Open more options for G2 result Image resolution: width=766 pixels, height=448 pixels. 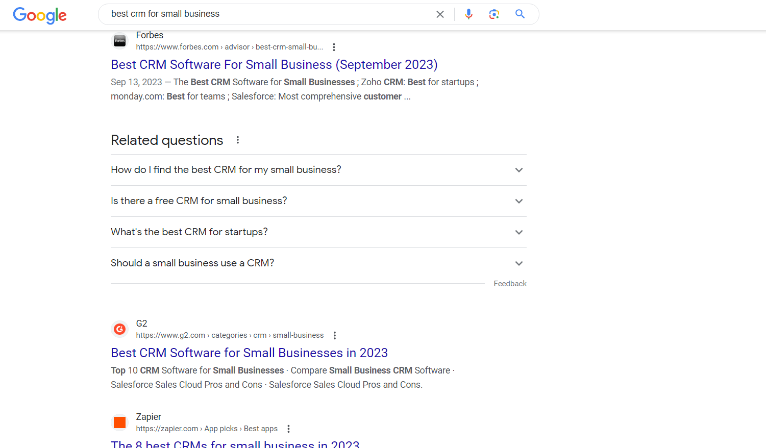[x=335, y=335]
